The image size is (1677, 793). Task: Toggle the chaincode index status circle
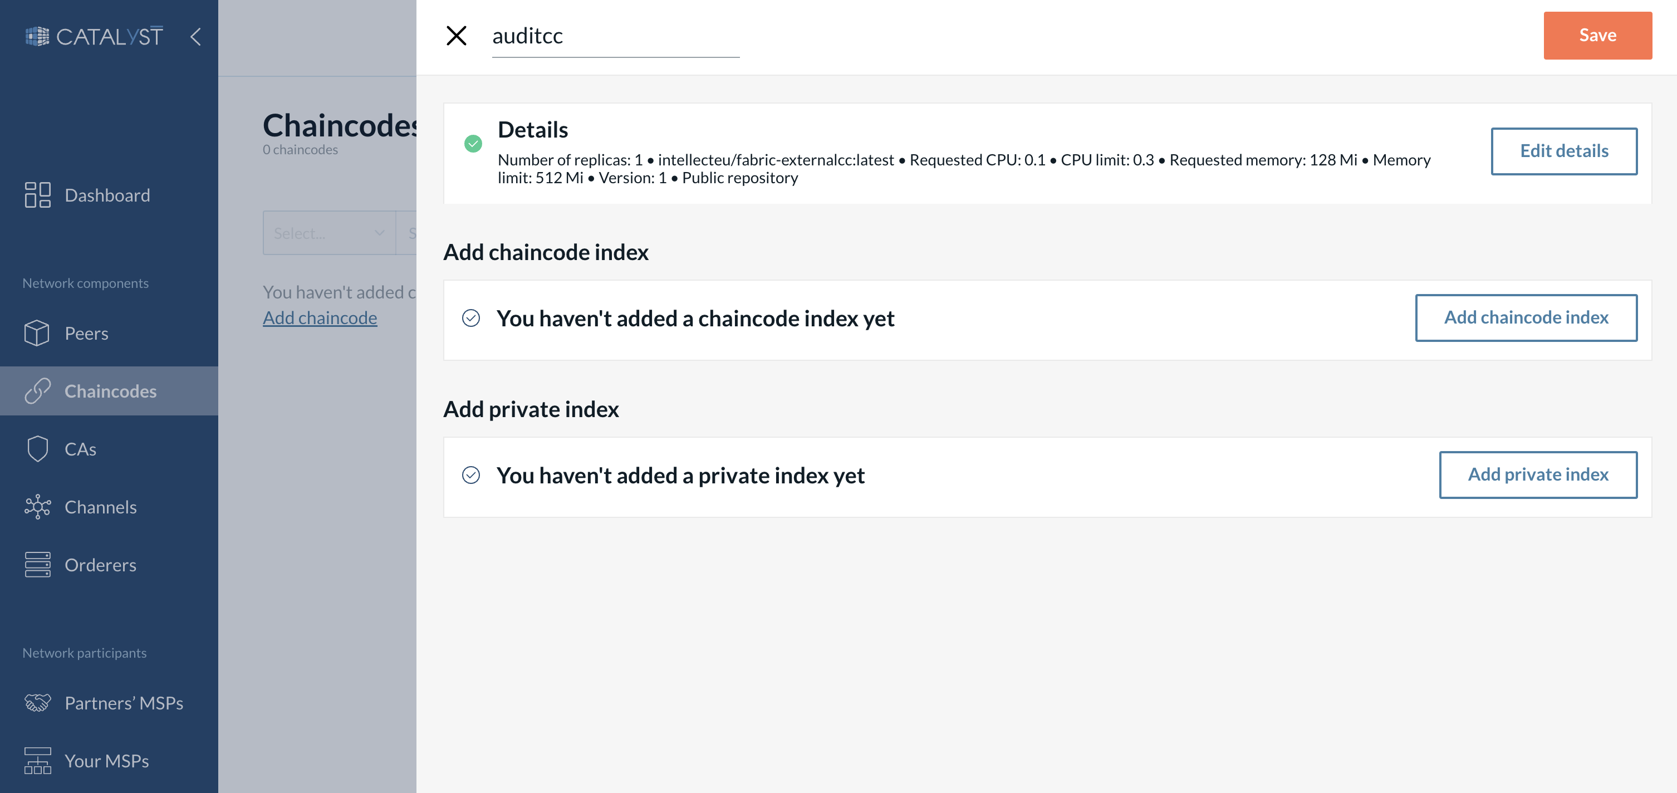tap(472, 319)
